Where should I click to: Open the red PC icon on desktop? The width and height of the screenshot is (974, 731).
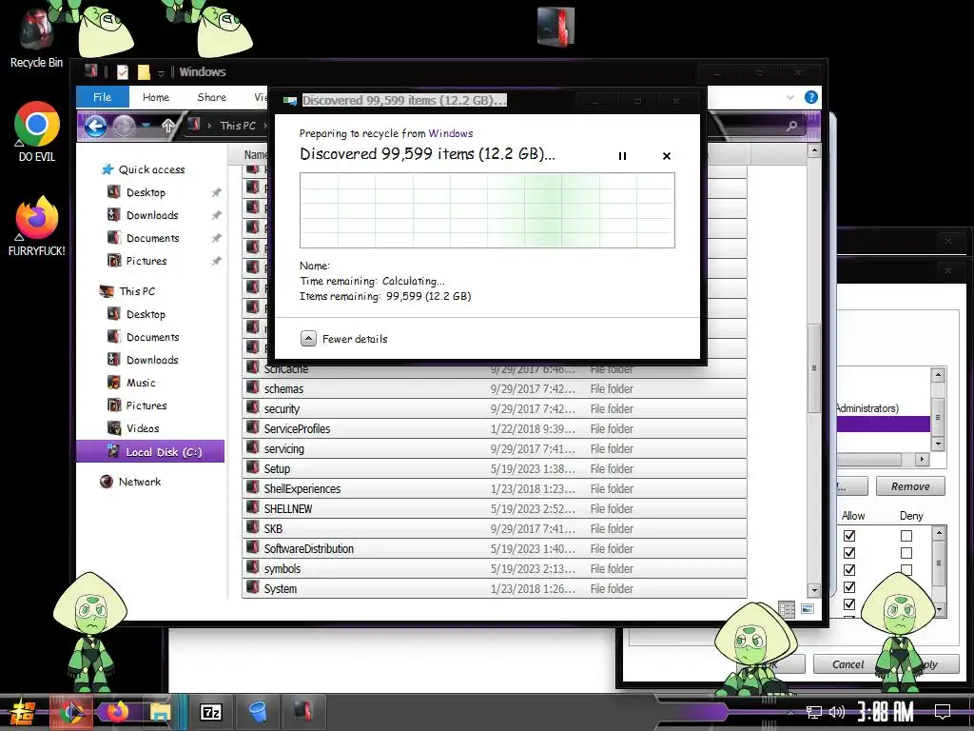click(x=555, y=28)
